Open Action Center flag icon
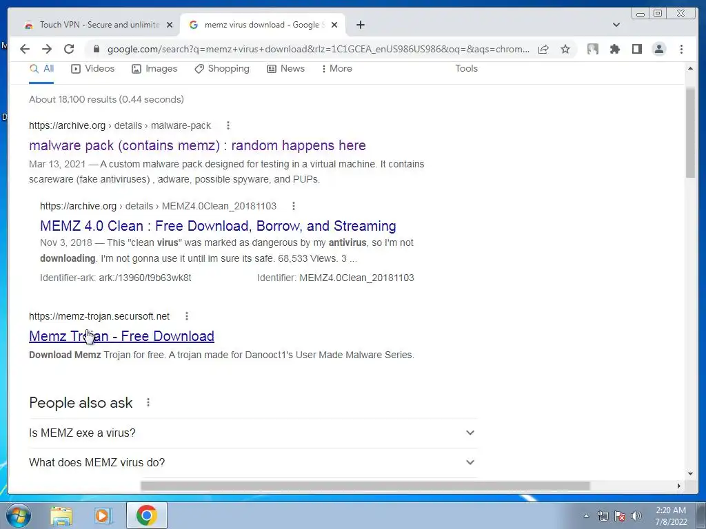Image resolution: width=706 pixels, height=529 pixels. (620, 516)
